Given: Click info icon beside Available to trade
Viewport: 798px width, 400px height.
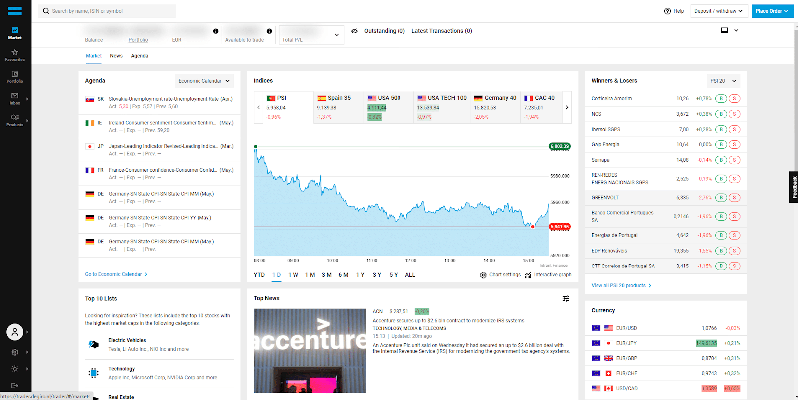Looking at the screenshot, I should click(x=269, y=31).
